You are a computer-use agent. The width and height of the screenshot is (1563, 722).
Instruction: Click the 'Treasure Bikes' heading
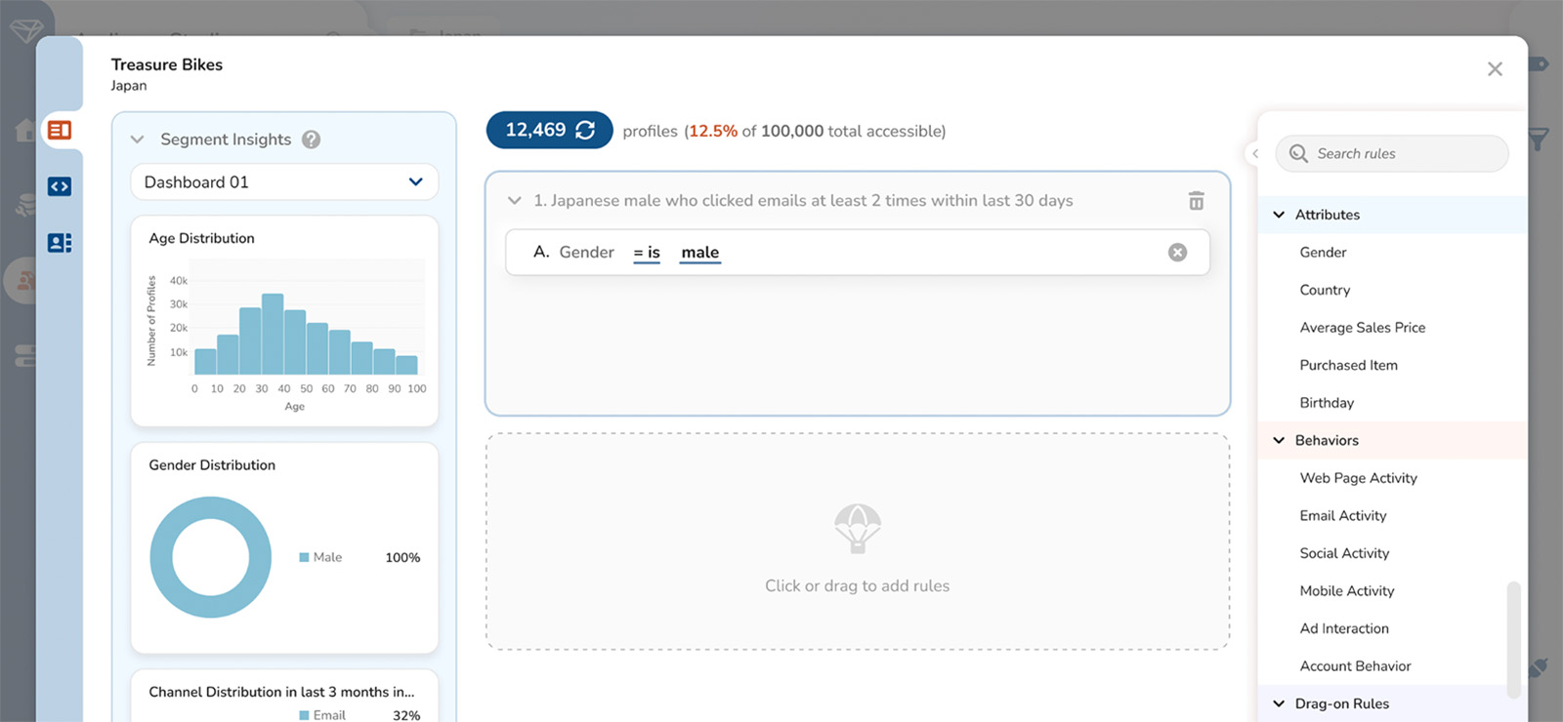click(167, 64)
